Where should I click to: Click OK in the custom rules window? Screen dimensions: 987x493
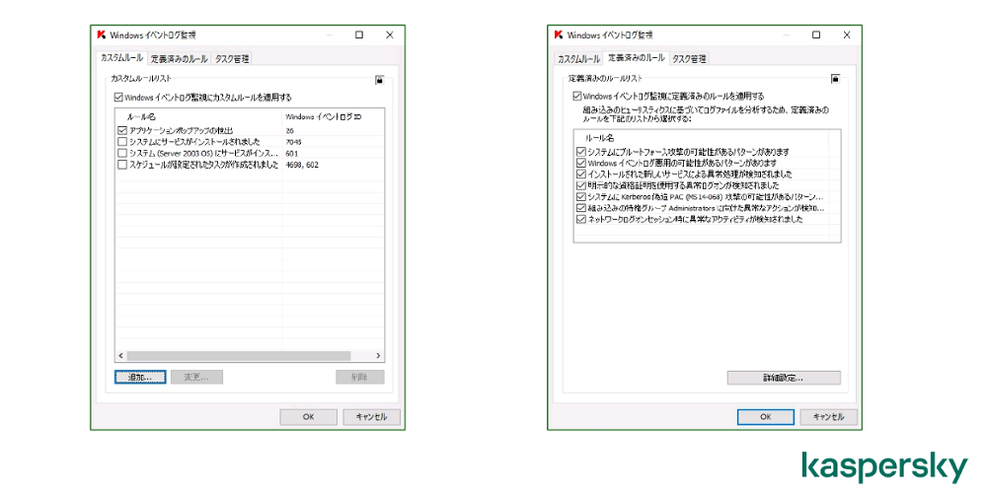point(308,417)
